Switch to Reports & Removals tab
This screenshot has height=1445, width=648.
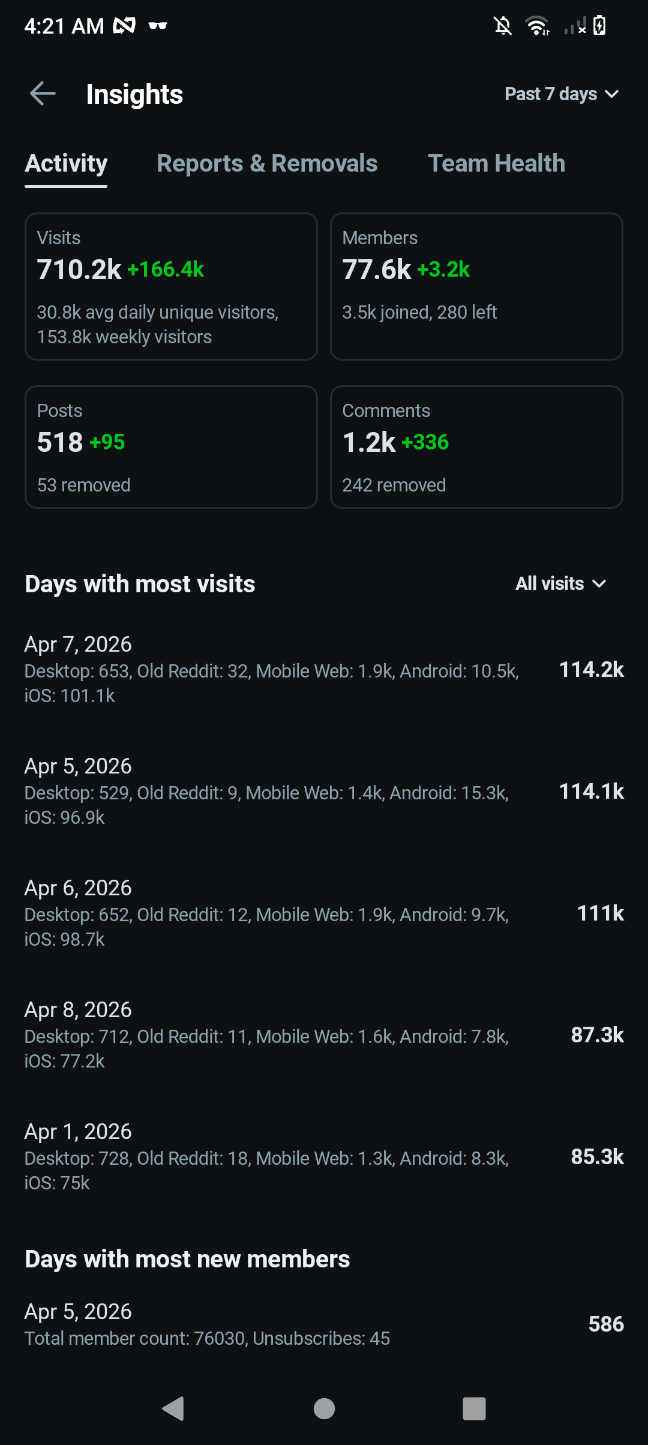pos(267,164)
